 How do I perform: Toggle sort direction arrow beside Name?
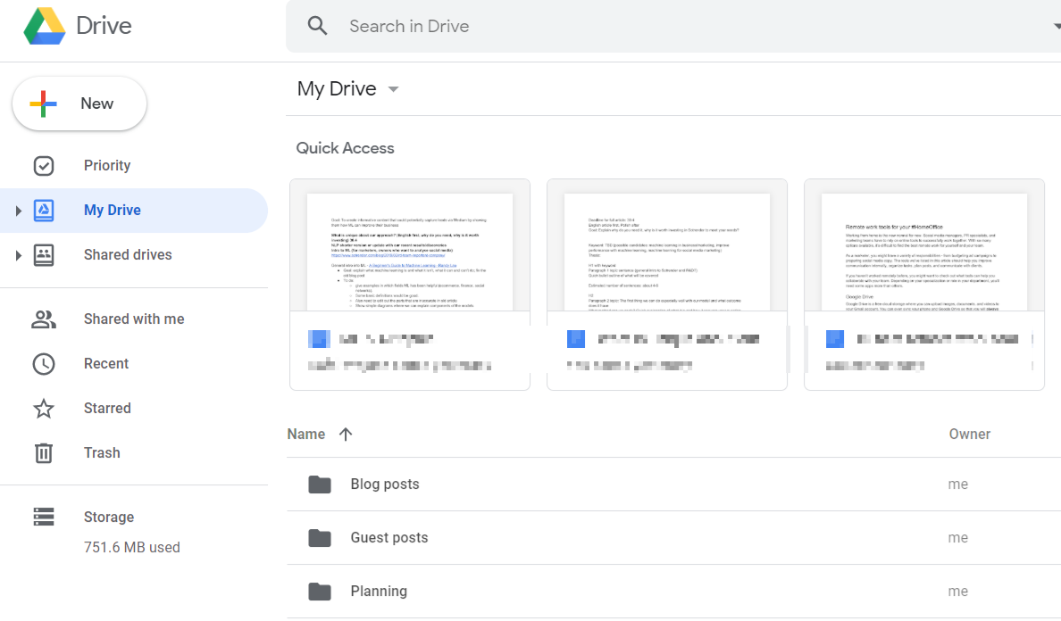pyautogui.click(x=346, y=435)
